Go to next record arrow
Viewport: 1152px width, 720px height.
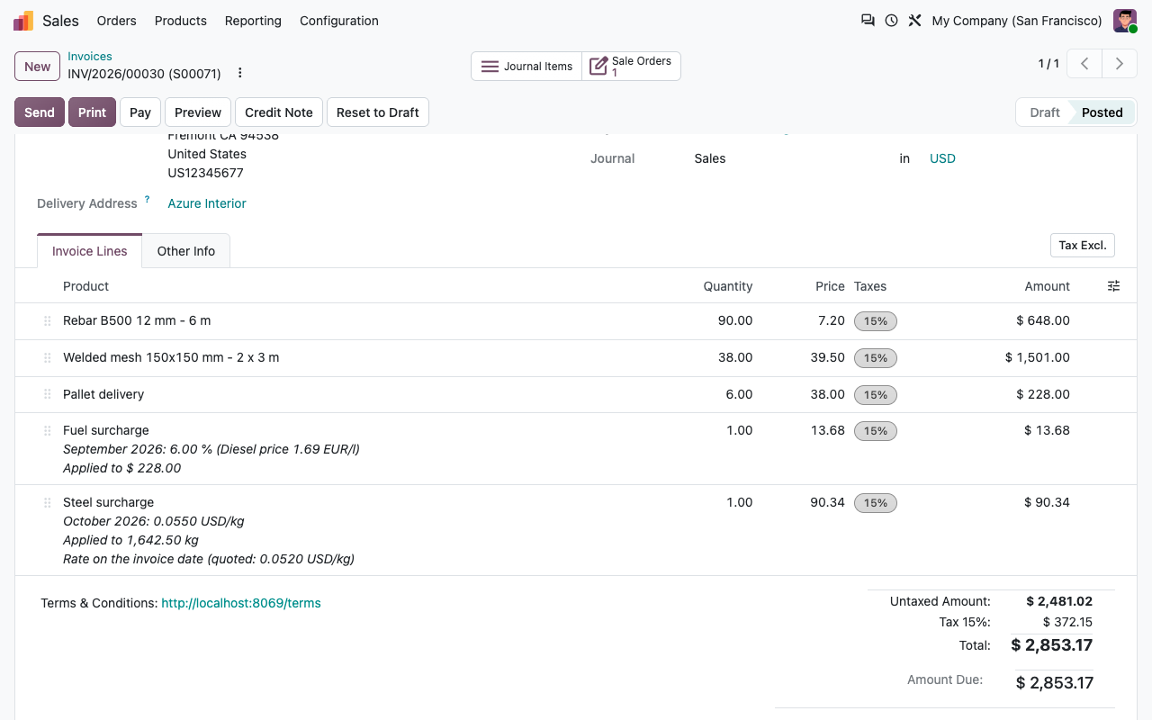[x=1120, y=64]
